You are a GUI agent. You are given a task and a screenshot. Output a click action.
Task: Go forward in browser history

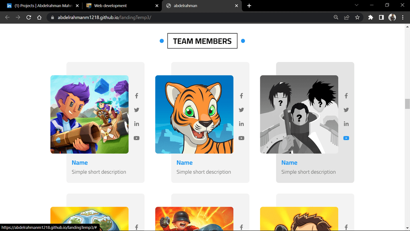point(18,17)
